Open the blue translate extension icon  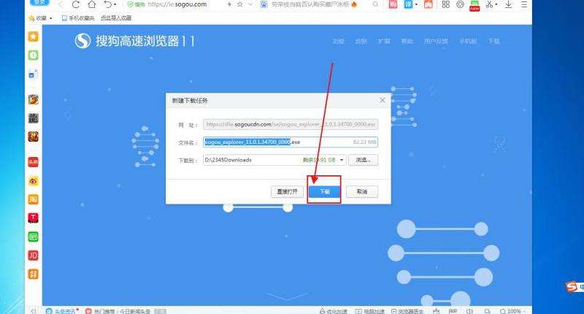click(409, 4)
